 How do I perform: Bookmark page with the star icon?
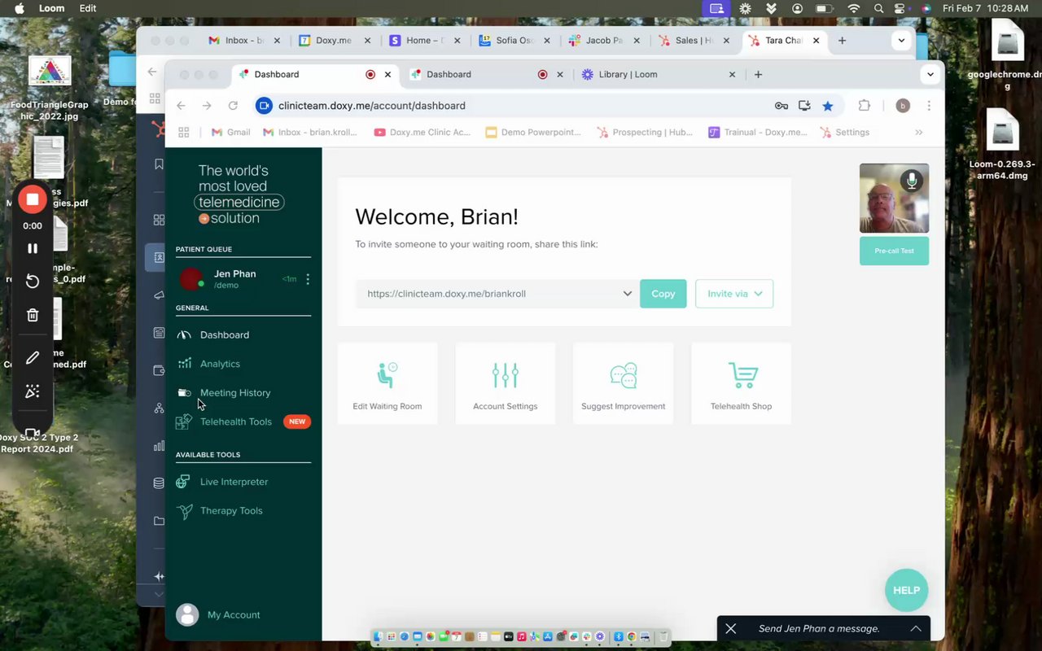pyautogui.click(x=828, y=106)
